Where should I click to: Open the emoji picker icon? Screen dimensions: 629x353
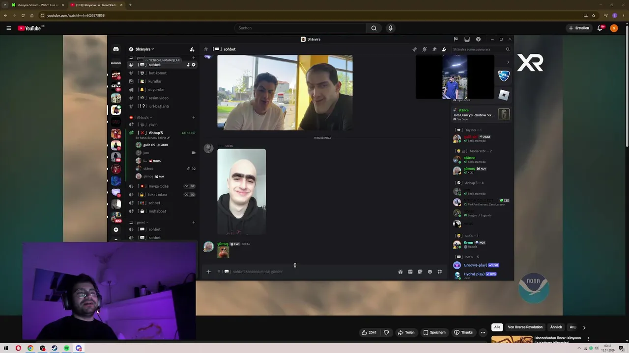[430, 272]
